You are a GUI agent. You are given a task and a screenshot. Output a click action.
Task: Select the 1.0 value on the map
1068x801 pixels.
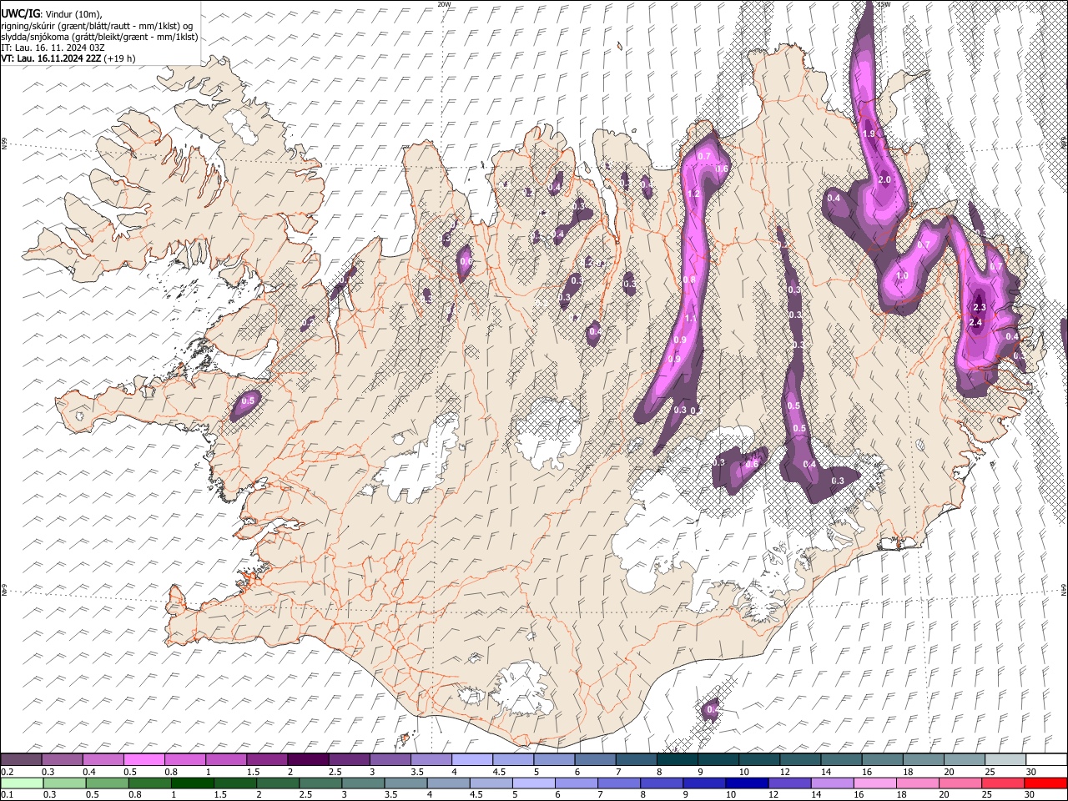point(902,275)
